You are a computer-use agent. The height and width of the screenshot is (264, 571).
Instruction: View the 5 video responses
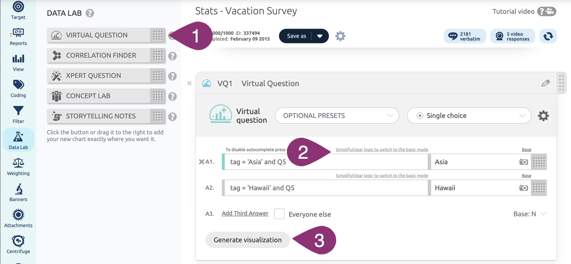(x=513, y=36)
